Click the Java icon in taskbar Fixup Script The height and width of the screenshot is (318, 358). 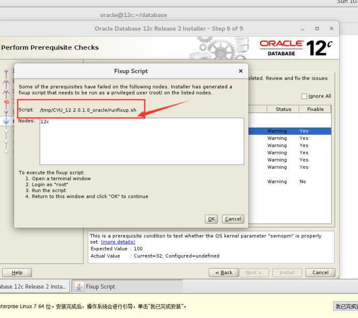click(79, 287)
